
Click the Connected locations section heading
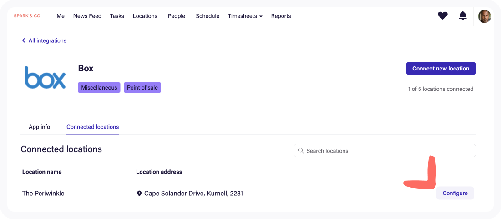tap(61, 149)
